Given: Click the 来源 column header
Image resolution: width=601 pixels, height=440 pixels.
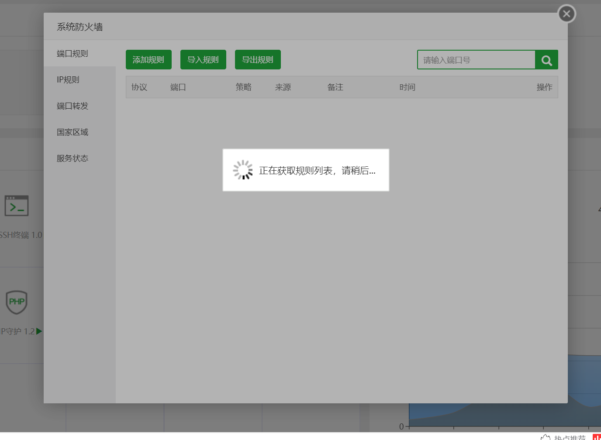Looking at the screenshot, I should [x=283, y=87].
